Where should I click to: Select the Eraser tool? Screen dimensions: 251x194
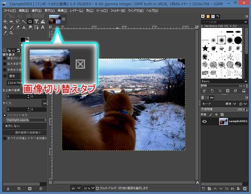tap(18, 27)
